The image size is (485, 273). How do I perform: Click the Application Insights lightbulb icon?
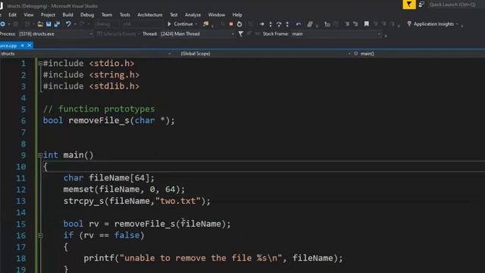(x=409, y=24)
